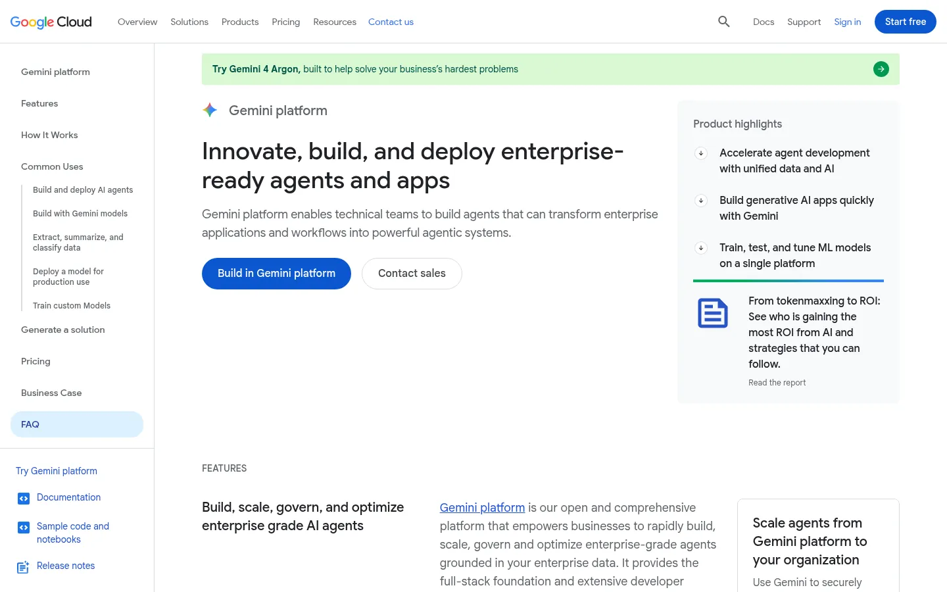The height and width of the screenshot is (592, 947).
Task: Select the FAQ sidebar item
Action: pos(77,424)
